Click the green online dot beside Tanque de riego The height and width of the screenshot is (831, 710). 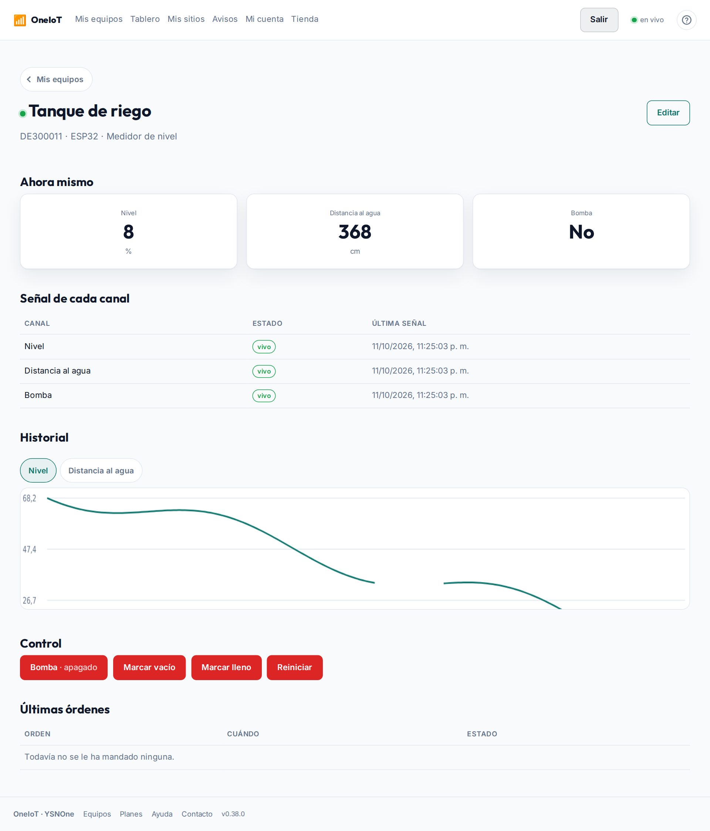(23, 114)
